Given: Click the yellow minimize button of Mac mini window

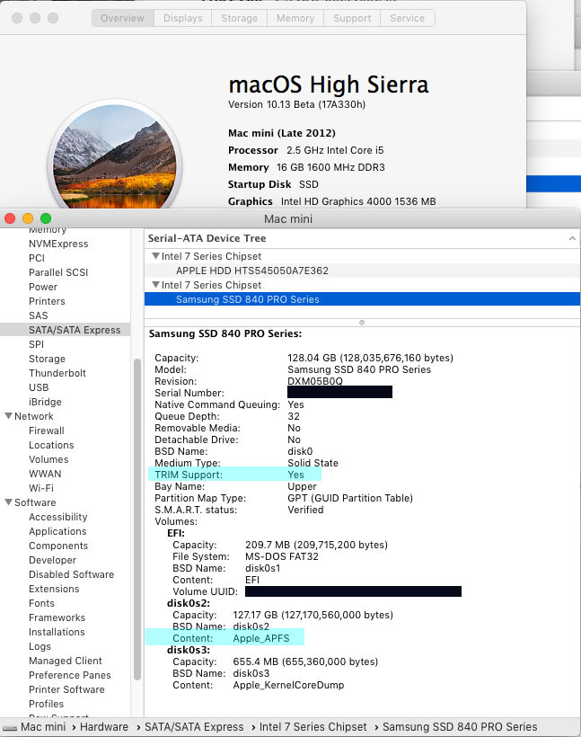Looking at the screenshot, I should point(28,218).
